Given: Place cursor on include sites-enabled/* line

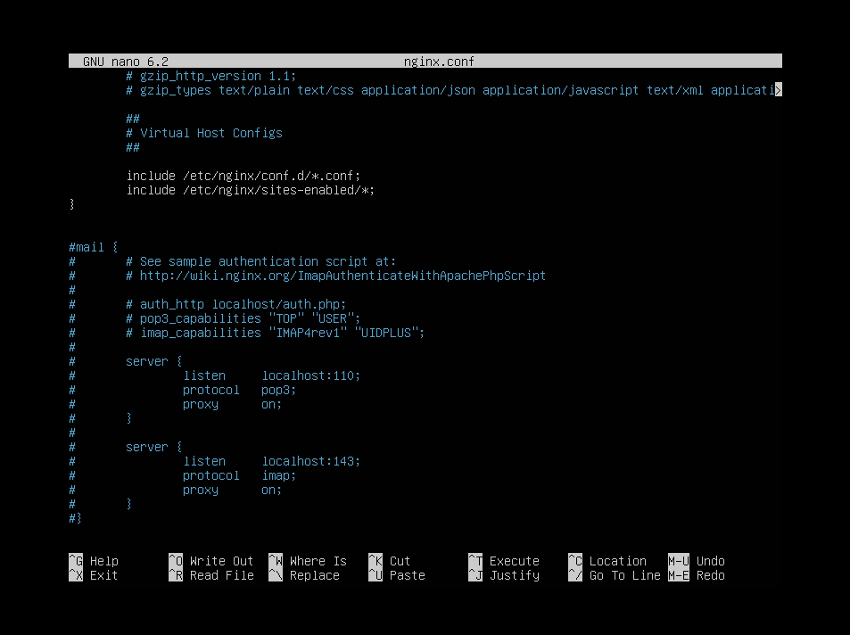Looking at the screenshot, I should (x=251, y=190).
